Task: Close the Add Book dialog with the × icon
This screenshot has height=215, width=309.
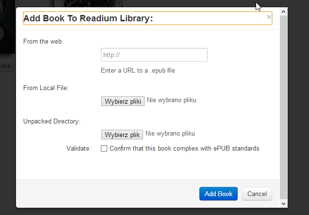Action: [x=269, y=17]
